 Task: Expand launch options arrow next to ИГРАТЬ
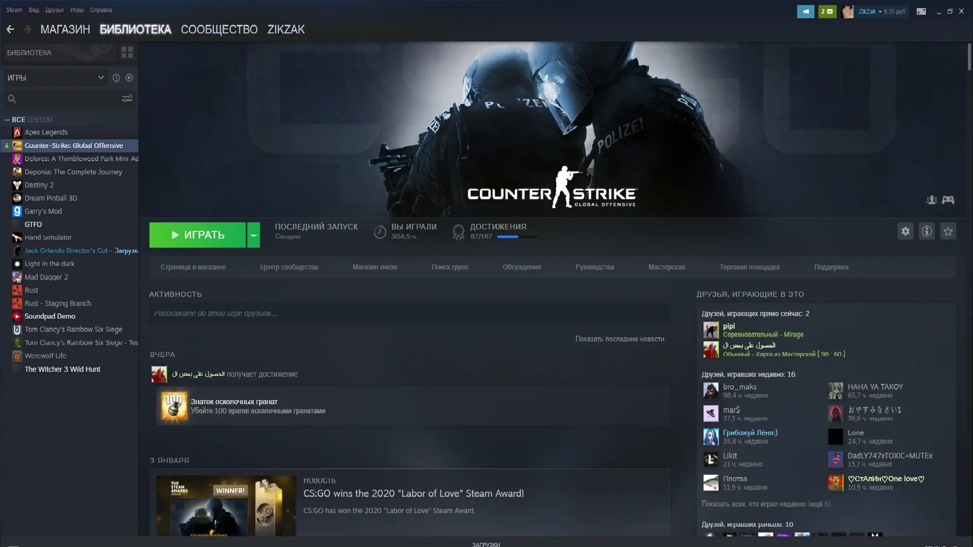253,235
